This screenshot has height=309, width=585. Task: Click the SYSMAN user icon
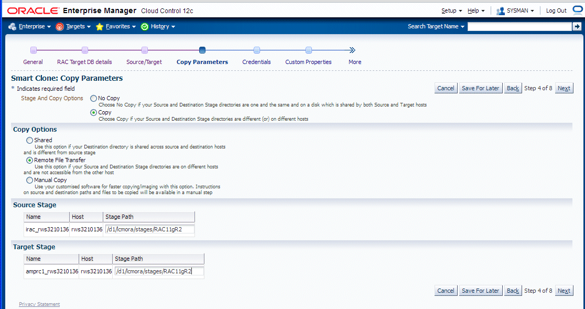(500, 11)
